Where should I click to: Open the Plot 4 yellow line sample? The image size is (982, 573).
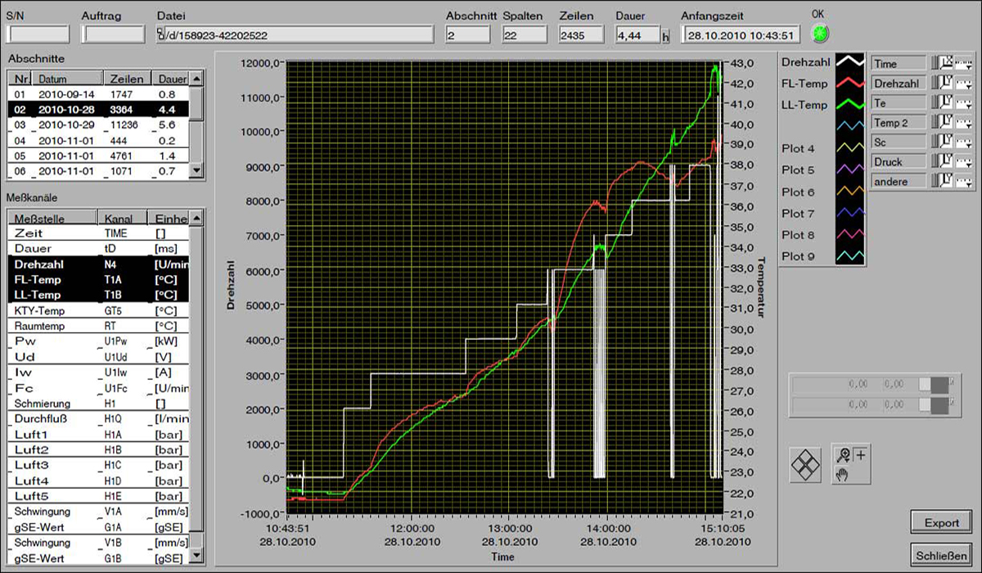[x=849, y=149]
